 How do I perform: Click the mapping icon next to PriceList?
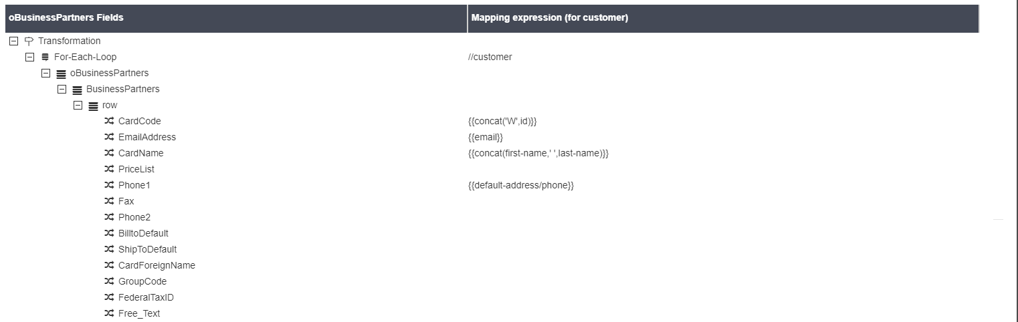click(x=109, y=169)
